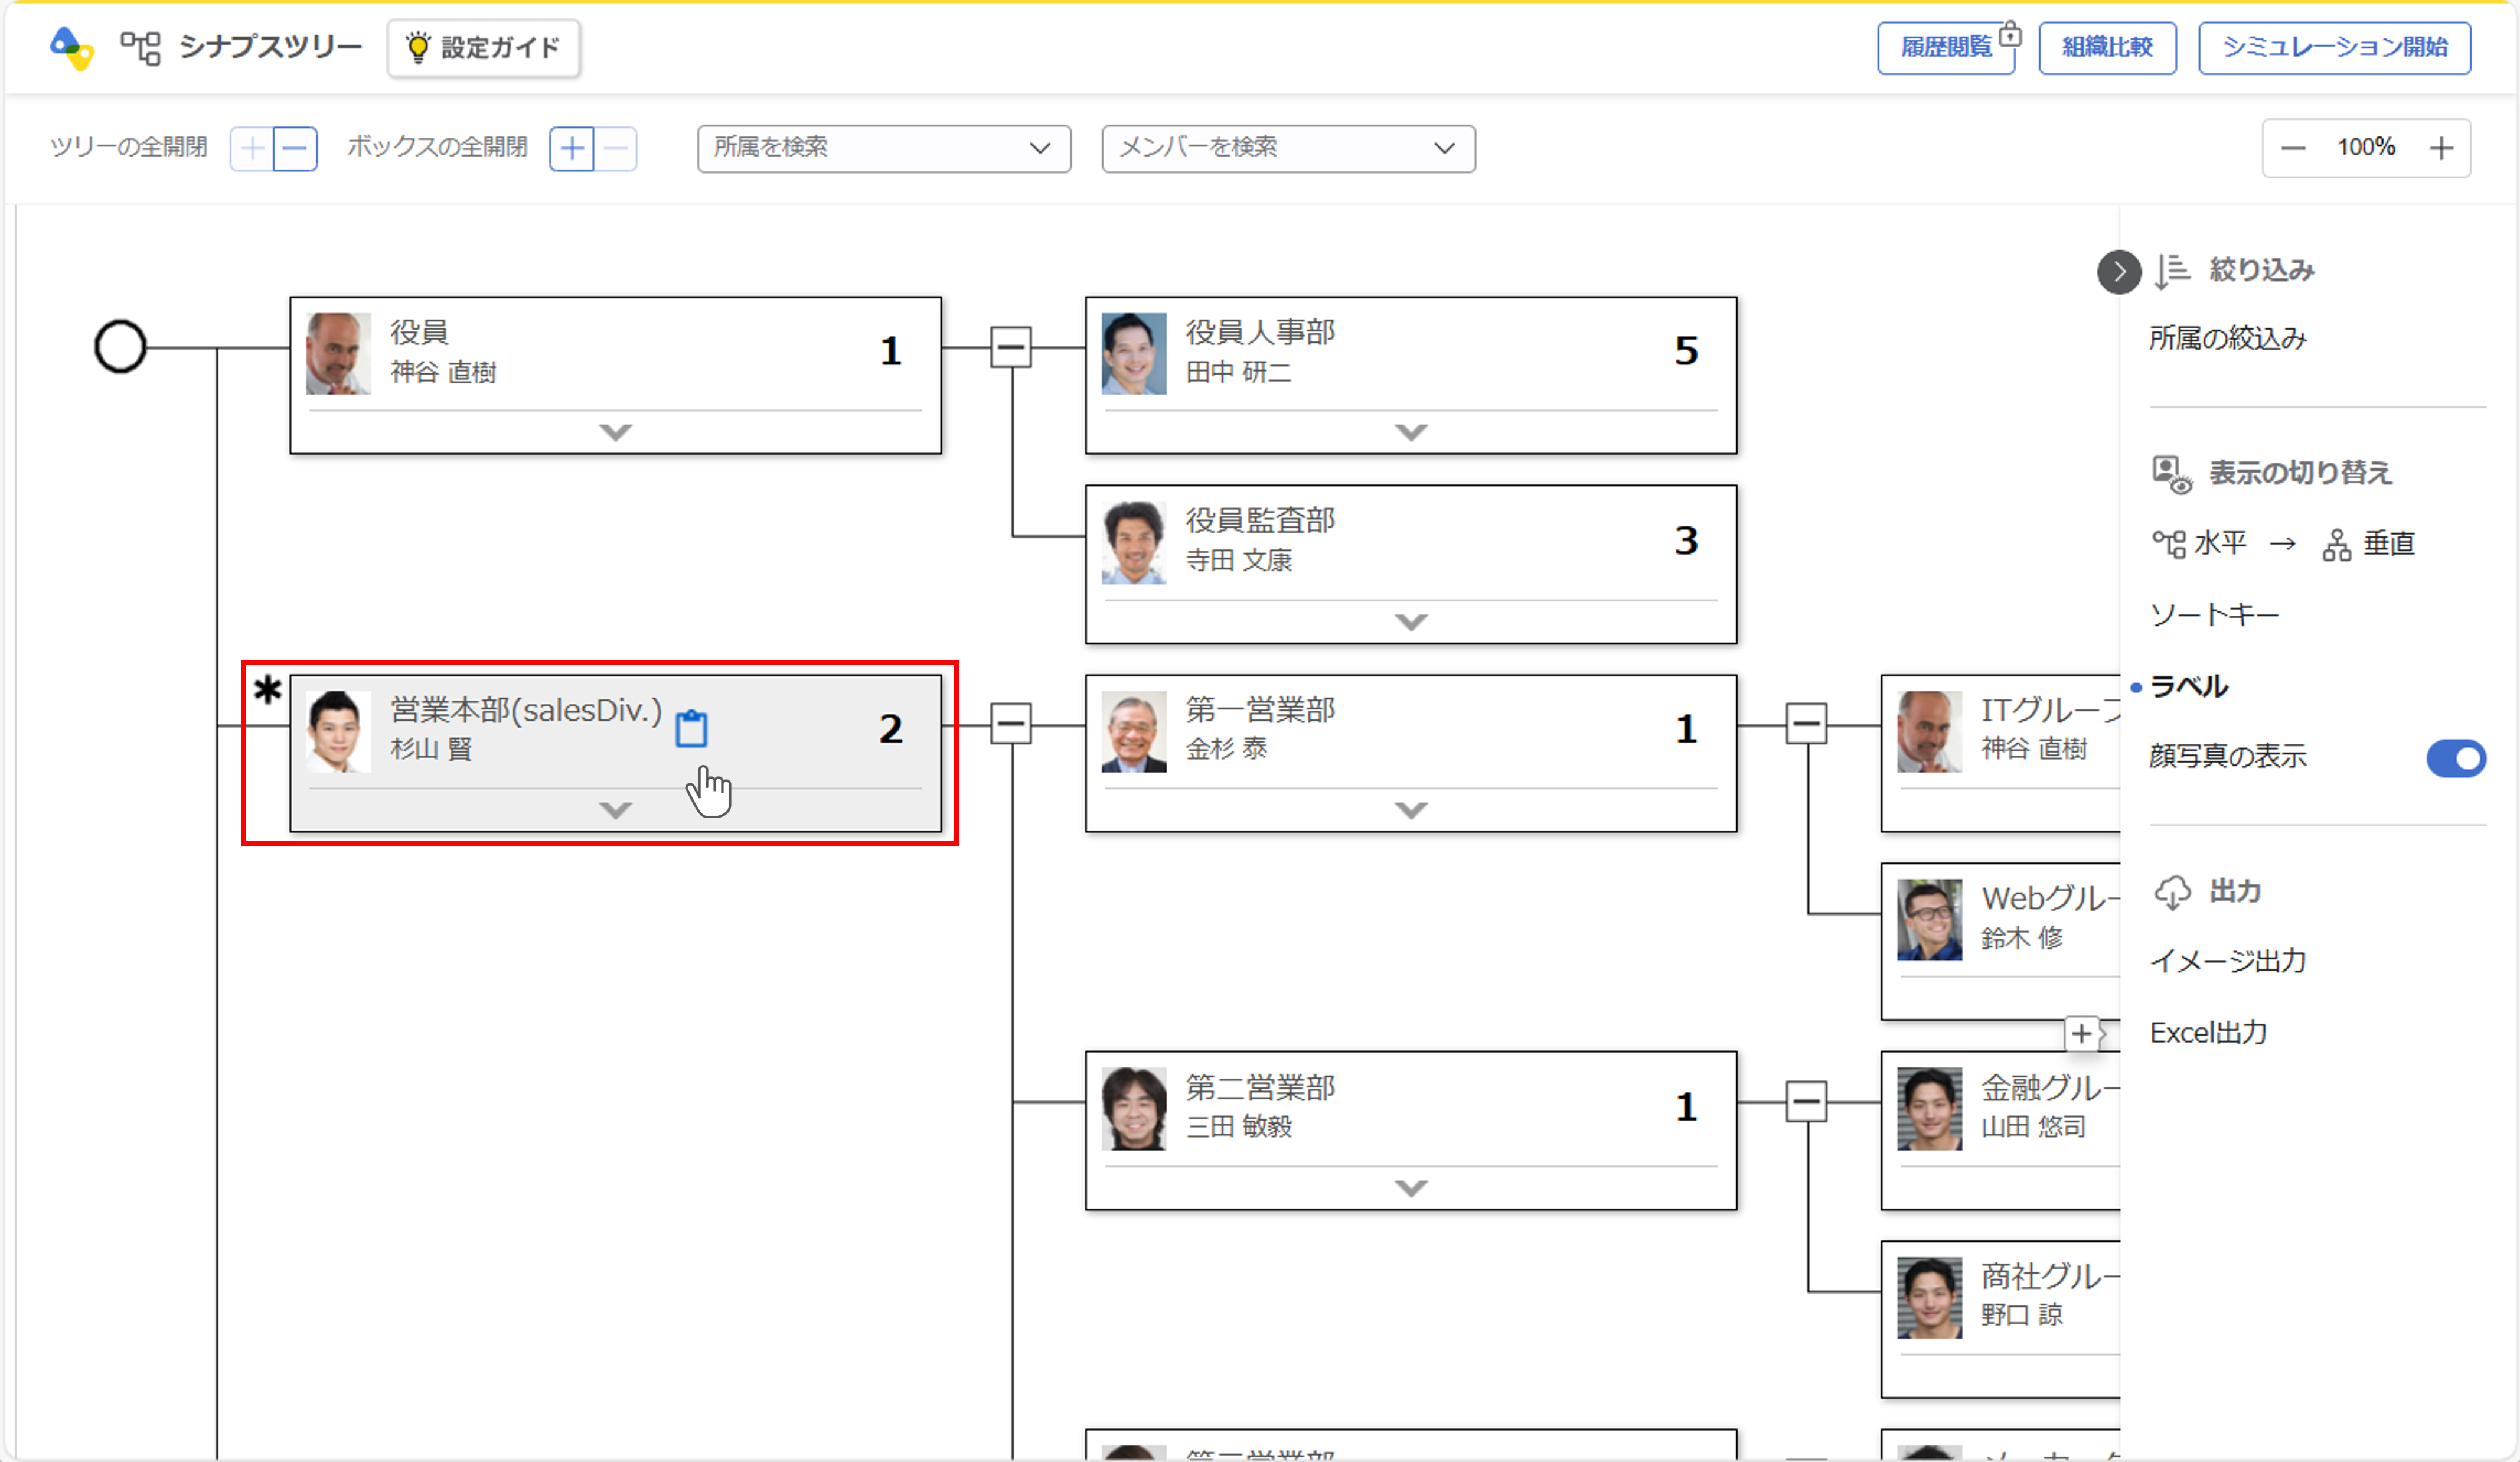Click the root circle node of the tree
2520x1462 pixels.
pyautogui.click(x=120, y=347)
